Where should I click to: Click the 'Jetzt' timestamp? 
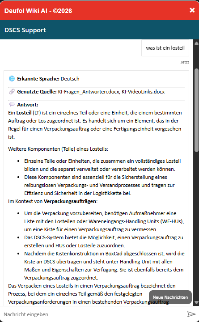tap(185, 62)
